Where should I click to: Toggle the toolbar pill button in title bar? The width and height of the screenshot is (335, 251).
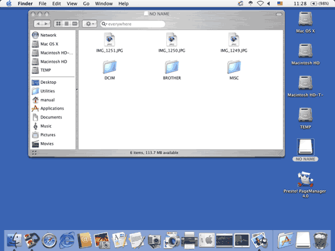point(279,14)
